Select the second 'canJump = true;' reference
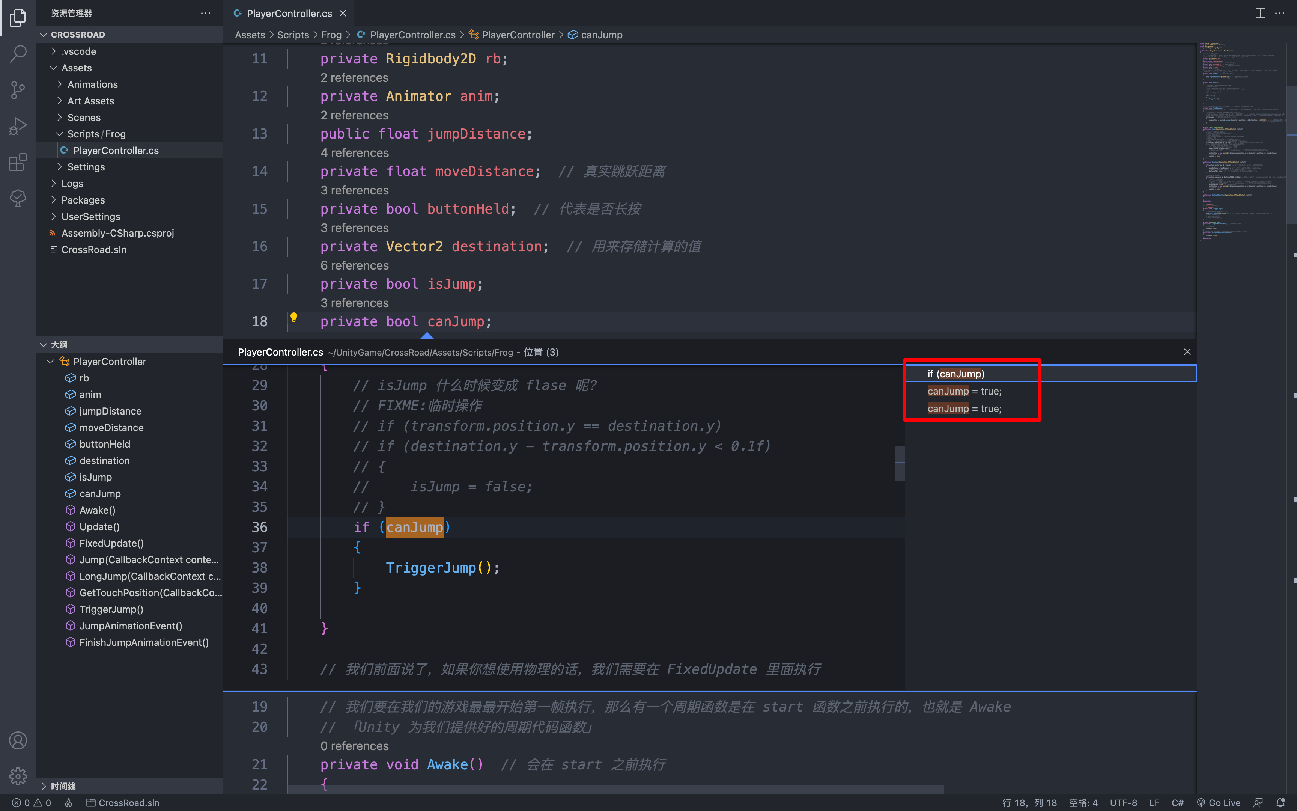This screenshot has width=1297, height=811. [1050, 408]
